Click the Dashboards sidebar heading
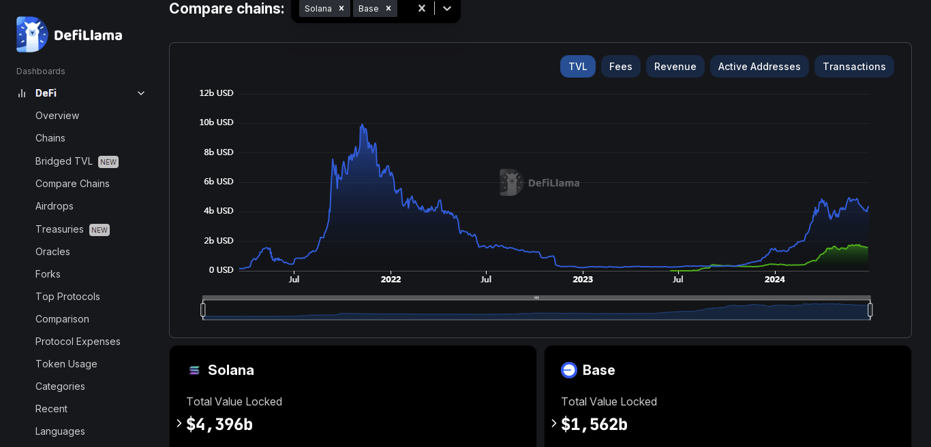931x447 pixels. click(41, 71)
